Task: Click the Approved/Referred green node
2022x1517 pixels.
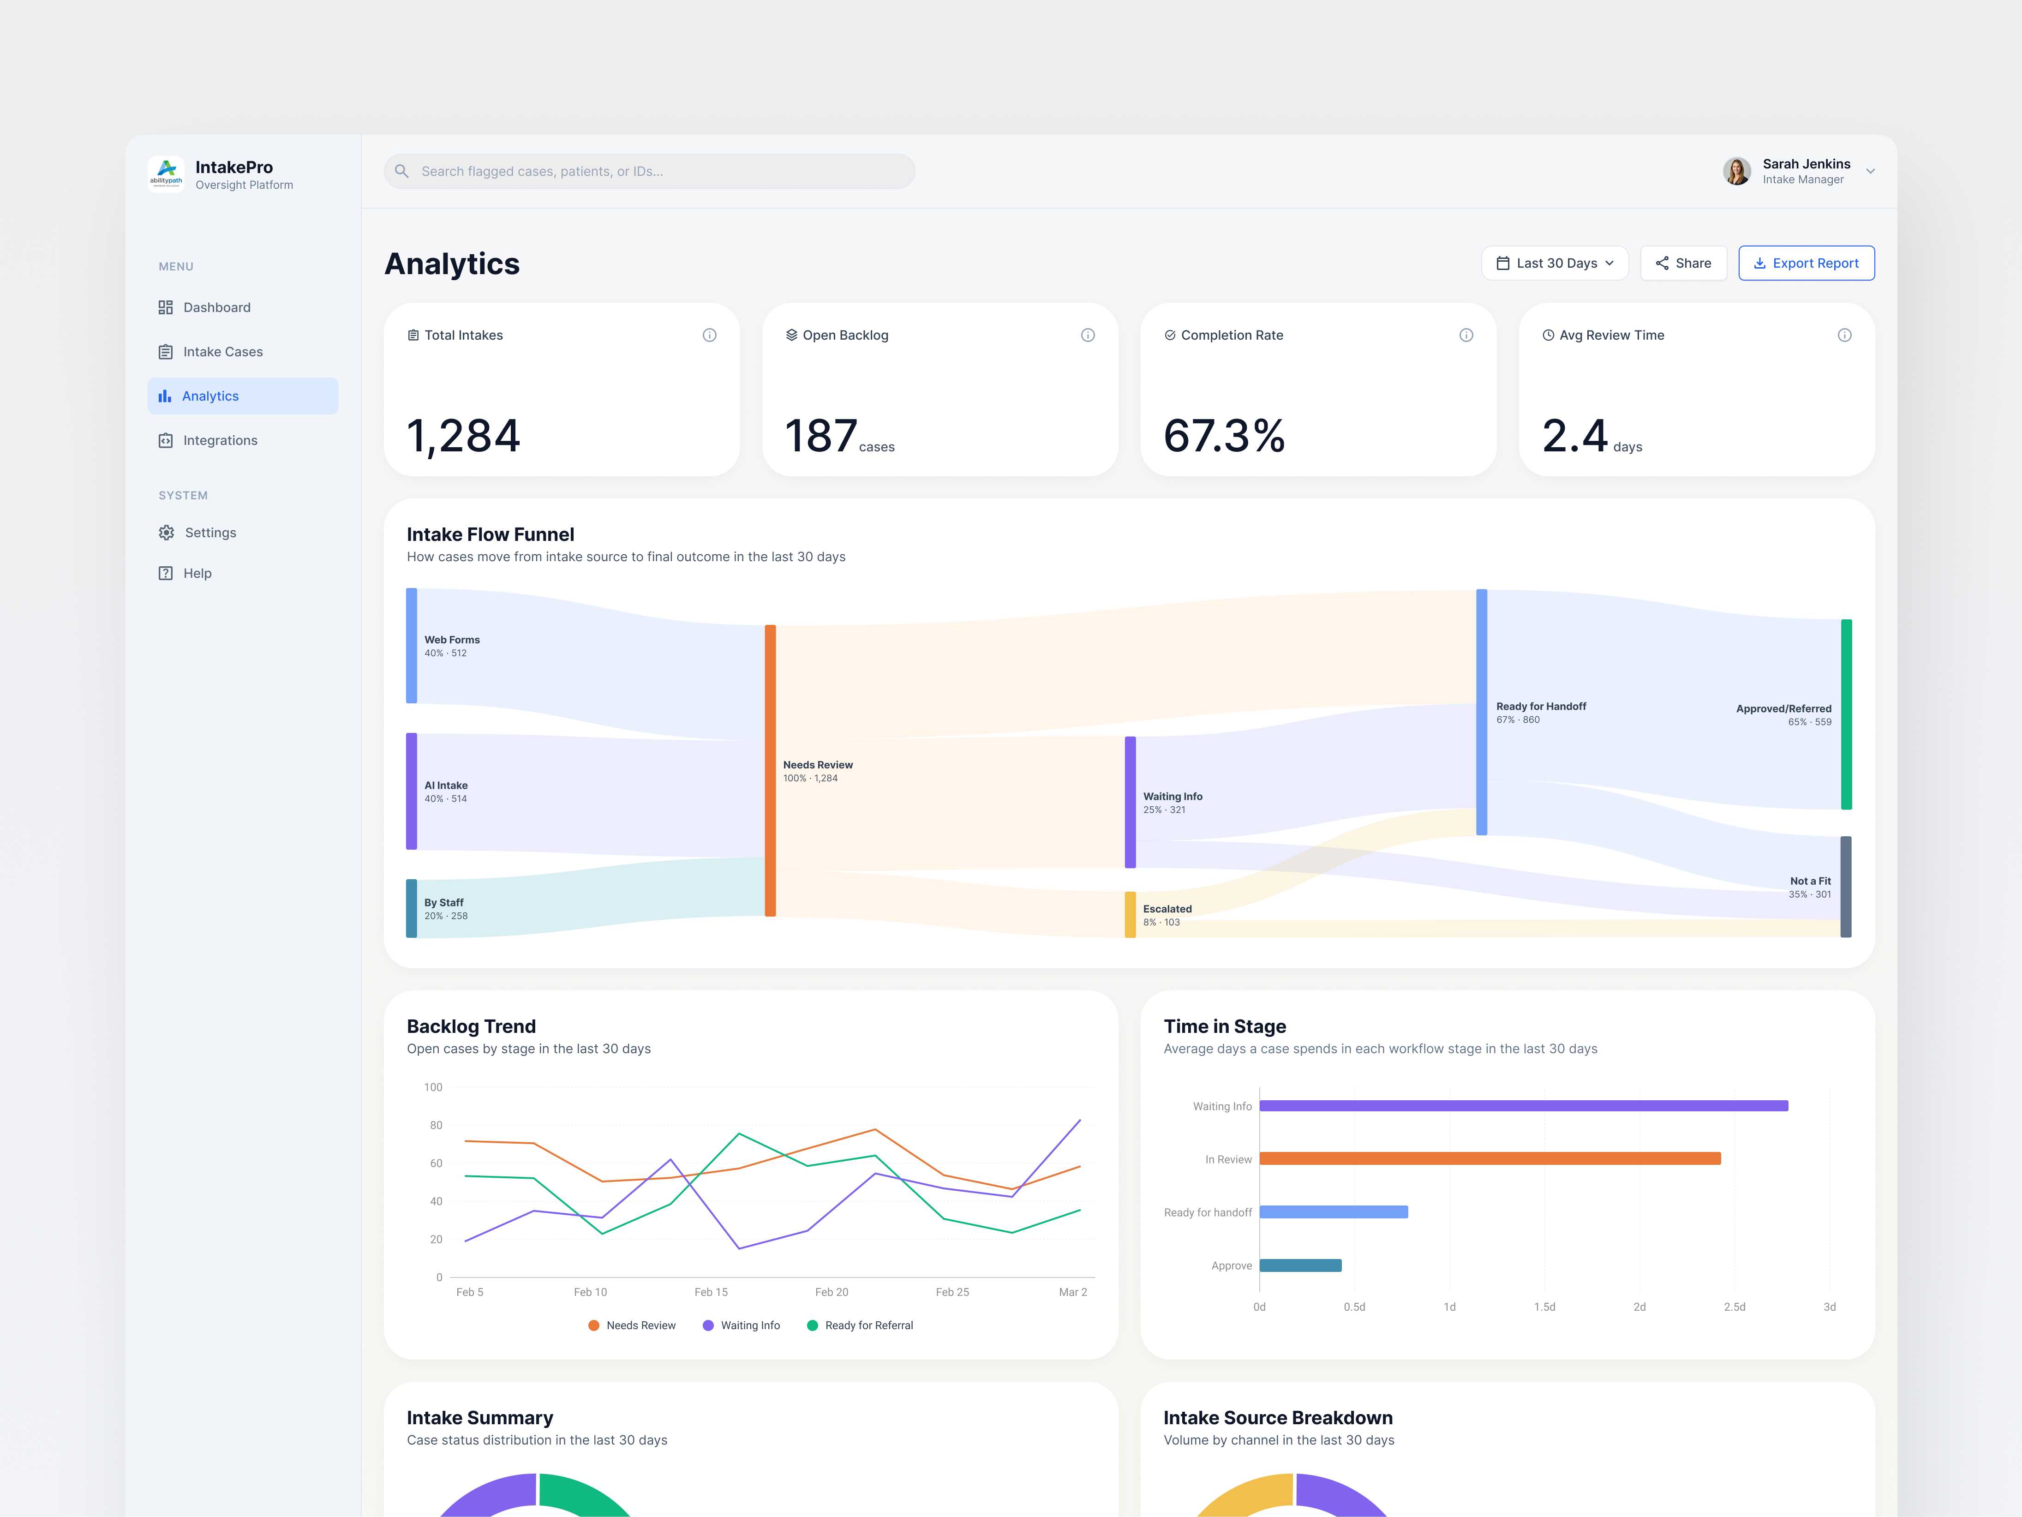Action: point(1847,715)
